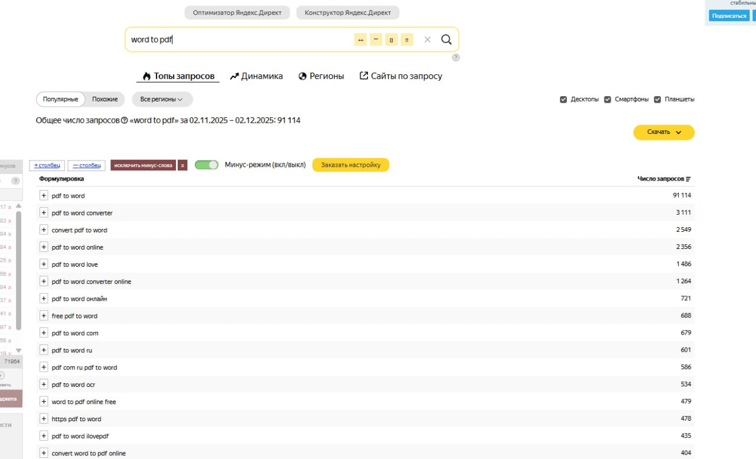Screen dimensions: 756x459
Task: Open the Все регионы dropdown
Action: click(x=162, y=99)
